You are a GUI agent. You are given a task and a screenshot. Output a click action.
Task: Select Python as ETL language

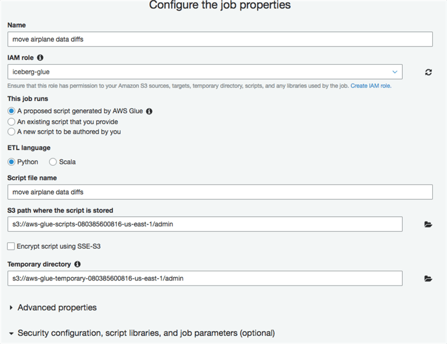[11, 162]
